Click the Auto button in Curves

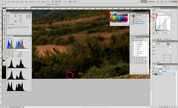[168, 14]
